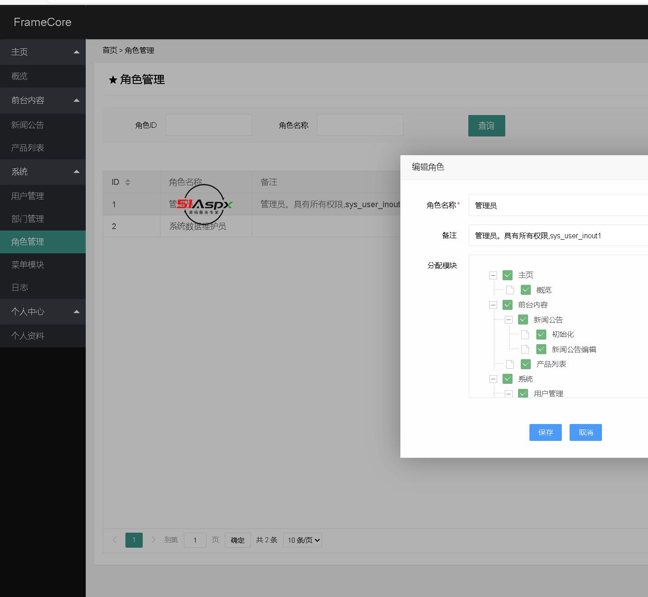Click the FrameCore logo title
This screenshot has width=648, height=597.
click(x=42, y=22)
